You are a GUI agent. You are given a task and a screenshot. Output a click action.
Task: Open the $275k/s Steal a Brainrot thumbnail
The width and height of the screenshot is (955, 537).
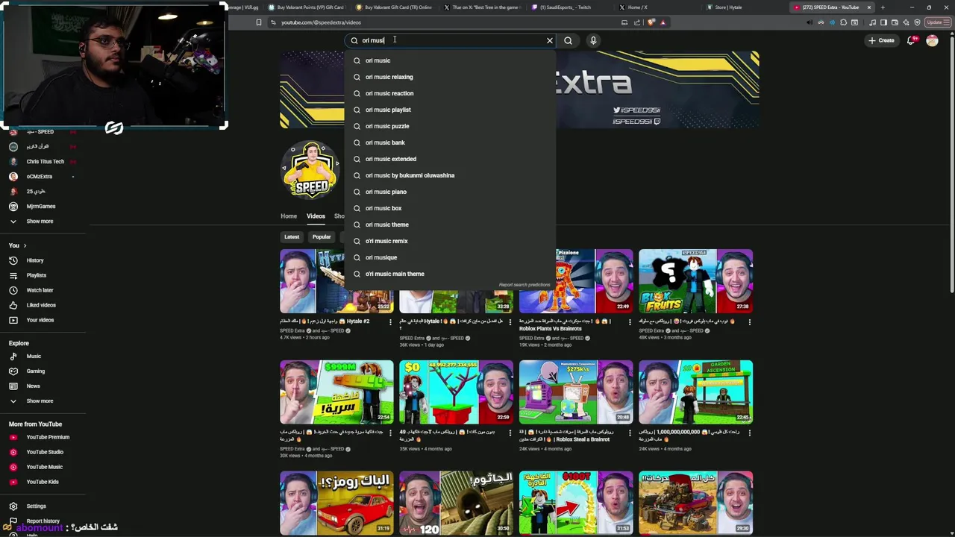(576, 392)
